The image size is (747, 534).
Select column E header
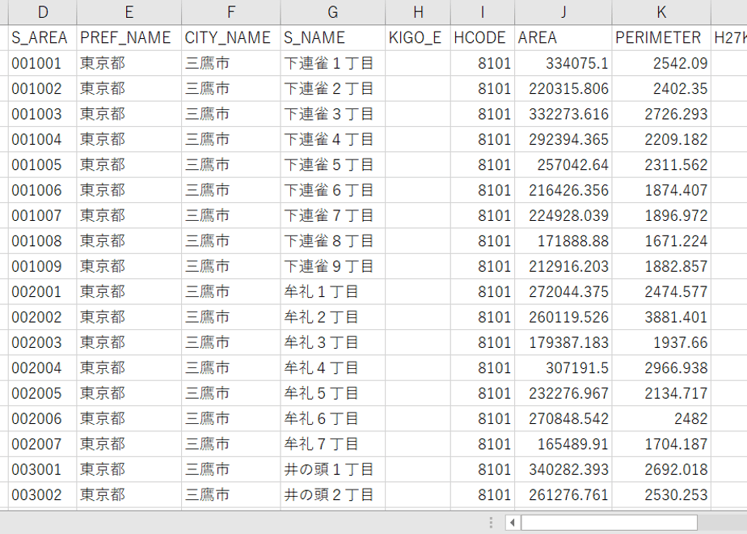pos(129,12)
